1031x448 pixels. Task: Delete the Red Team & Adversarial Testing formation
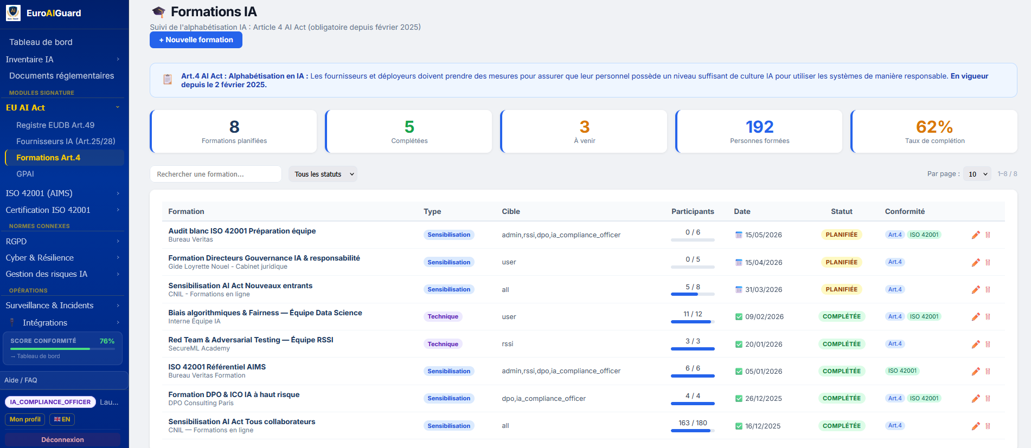pos(988,344)
